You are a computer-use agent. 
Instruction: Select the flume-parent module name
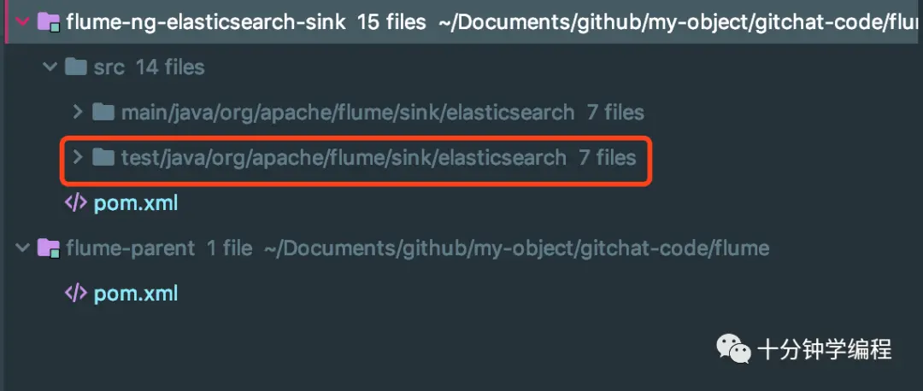130,248
